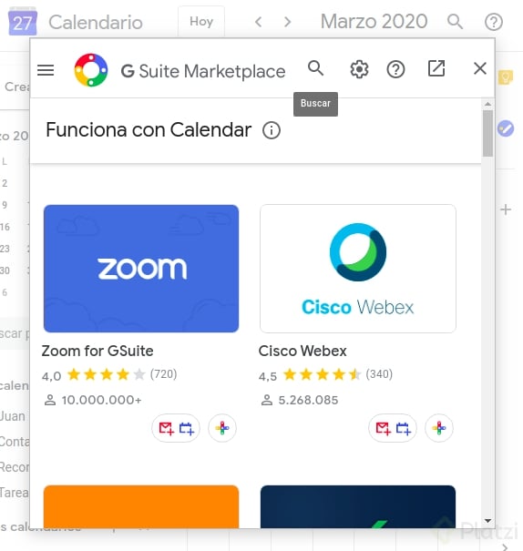Go to previous month in Calendar

[x=259, y=22]
